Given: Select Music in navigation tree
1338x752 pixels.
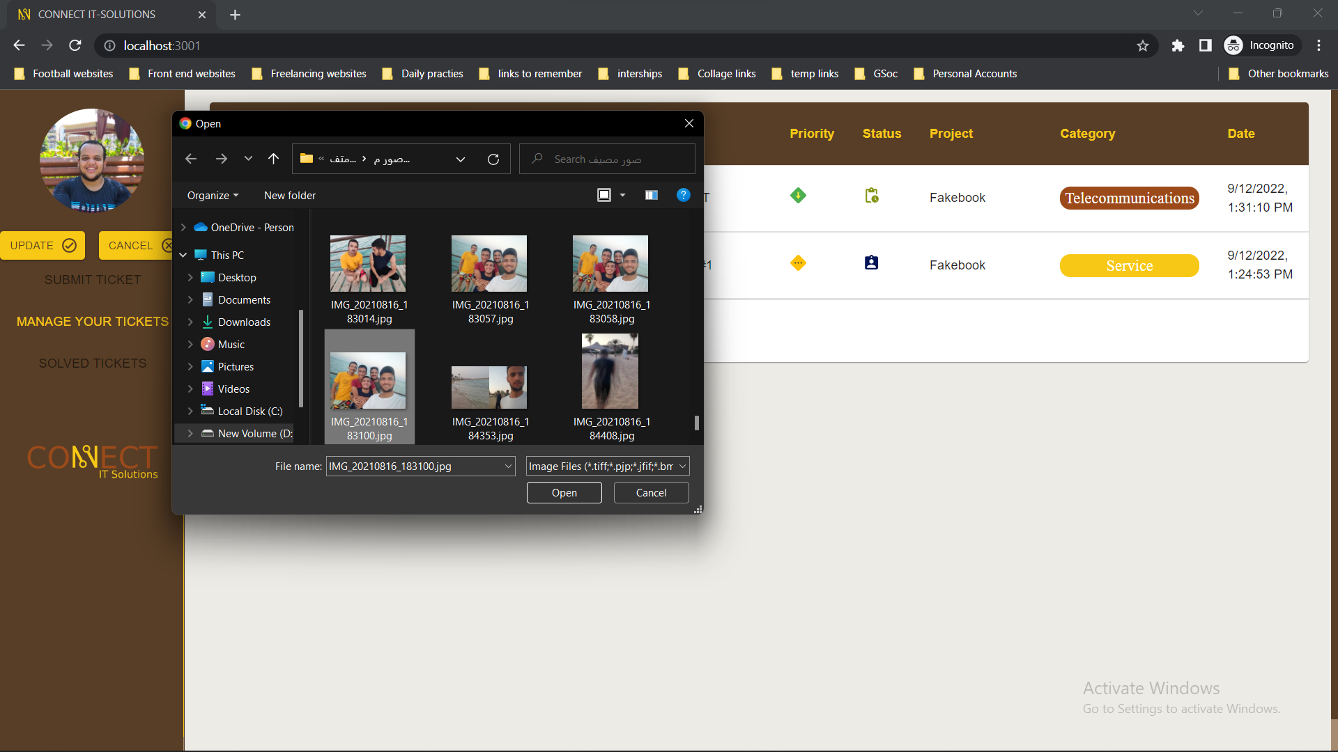Looking at the screenshot, I should [231, 345].
